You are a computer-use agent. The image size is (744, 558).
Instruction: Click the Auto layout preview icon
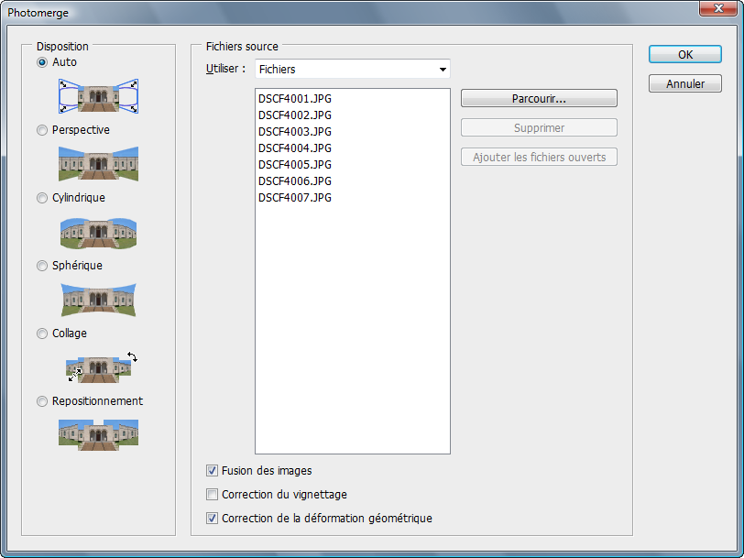click(x=99, y=96)
